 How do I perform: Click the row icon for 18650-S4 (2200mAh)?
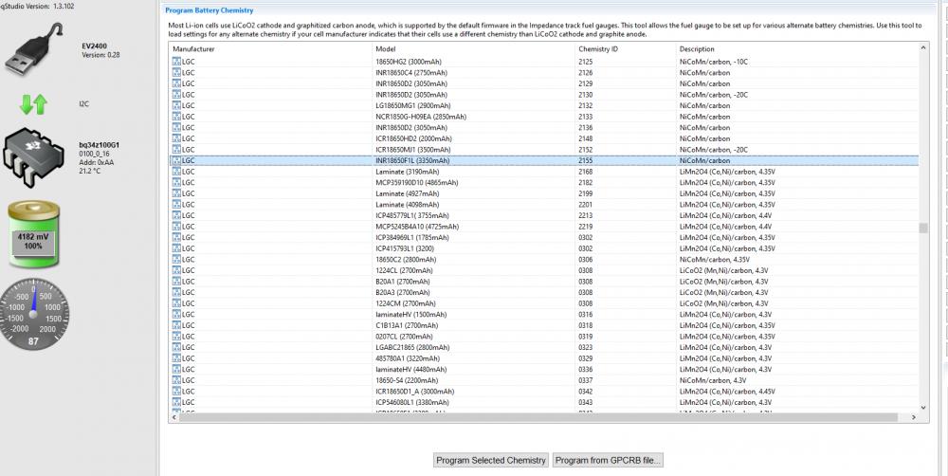pyautogui.click(x=176, y=380)
